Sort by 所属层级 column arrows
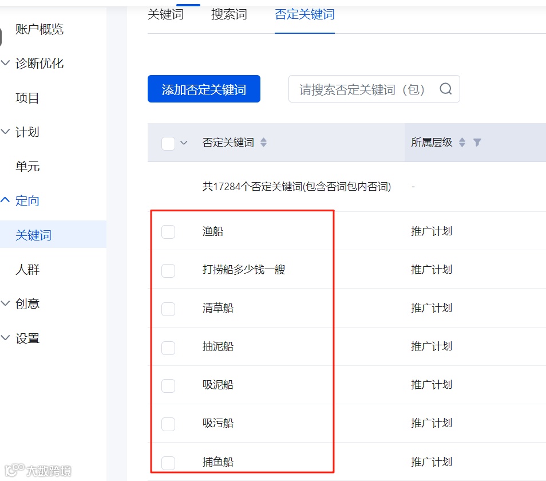The image size is (546, 481). tap(462, 143)
